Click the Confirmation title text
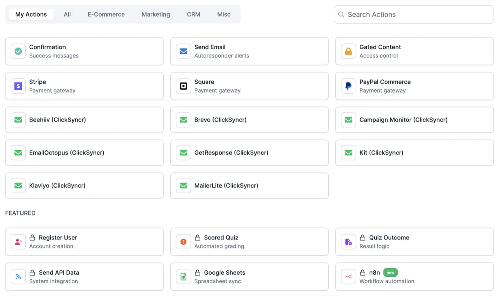The height and width of the screenshot is (296, 499). tap(47, 47)
